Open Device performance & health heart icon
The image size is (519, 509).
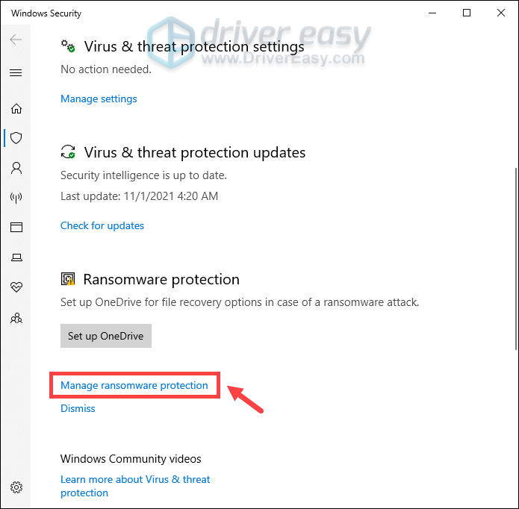click(16, 287)
